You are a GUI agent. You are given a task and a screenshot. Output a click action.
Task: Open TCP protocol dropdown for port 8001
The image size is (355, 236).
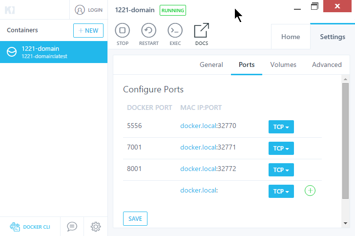(x=281, y=170)
